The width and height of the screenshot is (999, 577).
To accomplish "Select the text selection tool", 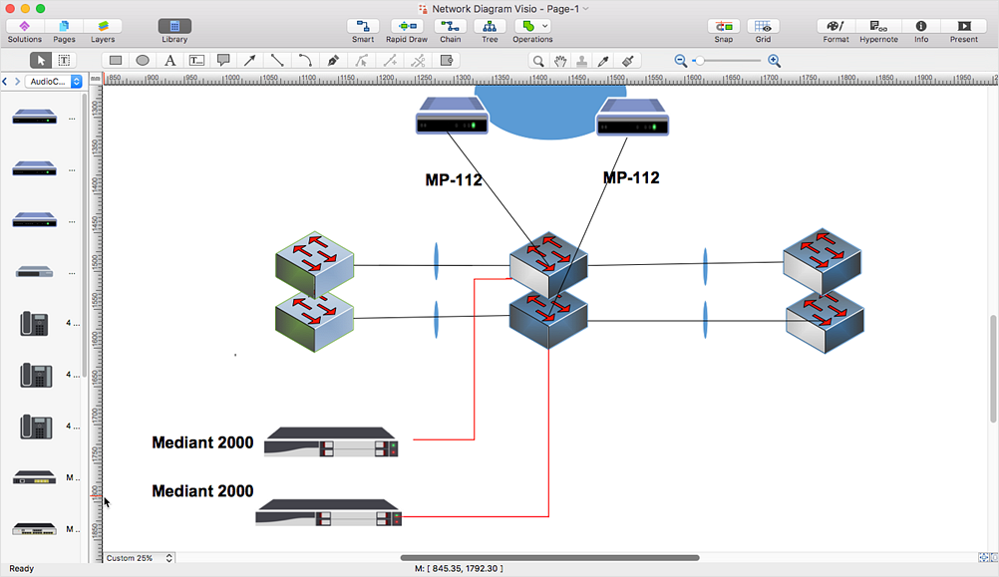I will [x=65, y=61].
